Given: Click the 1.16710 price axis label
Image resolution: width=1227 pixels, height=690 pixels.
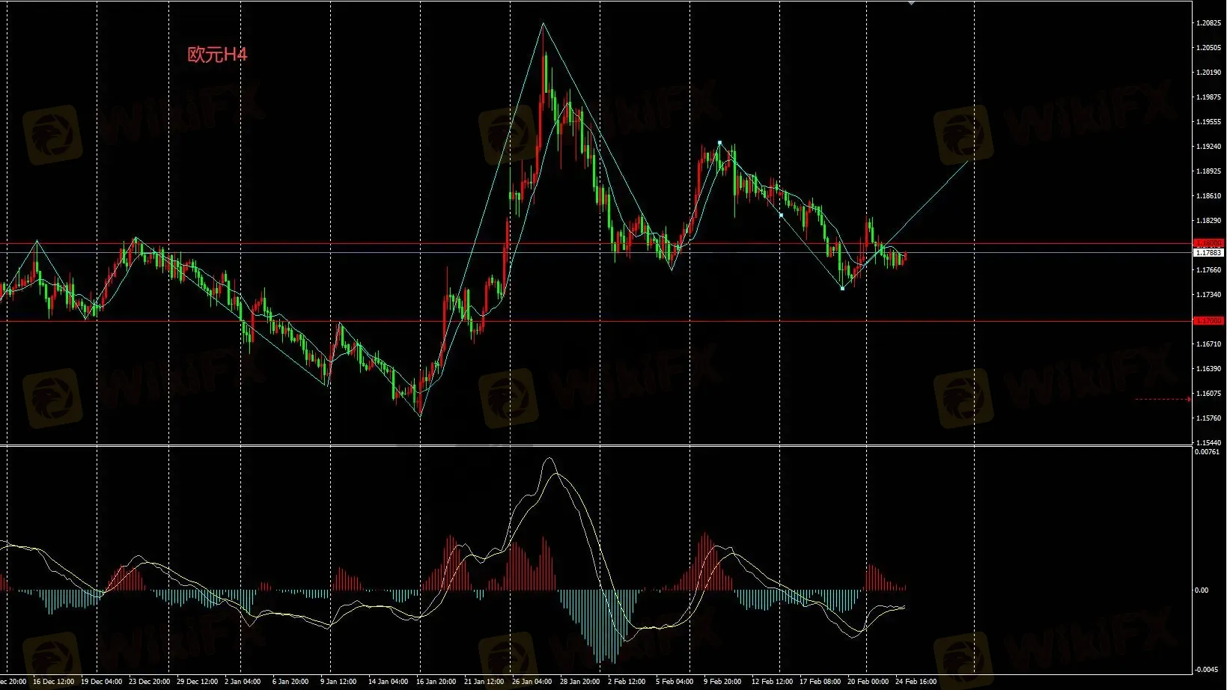Looking at the screenshot, I should (1208, 344).
